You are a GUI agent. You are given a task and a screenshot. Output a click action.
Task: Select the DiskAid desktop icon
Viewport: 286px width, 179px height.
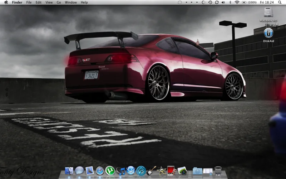click(268, 35)
